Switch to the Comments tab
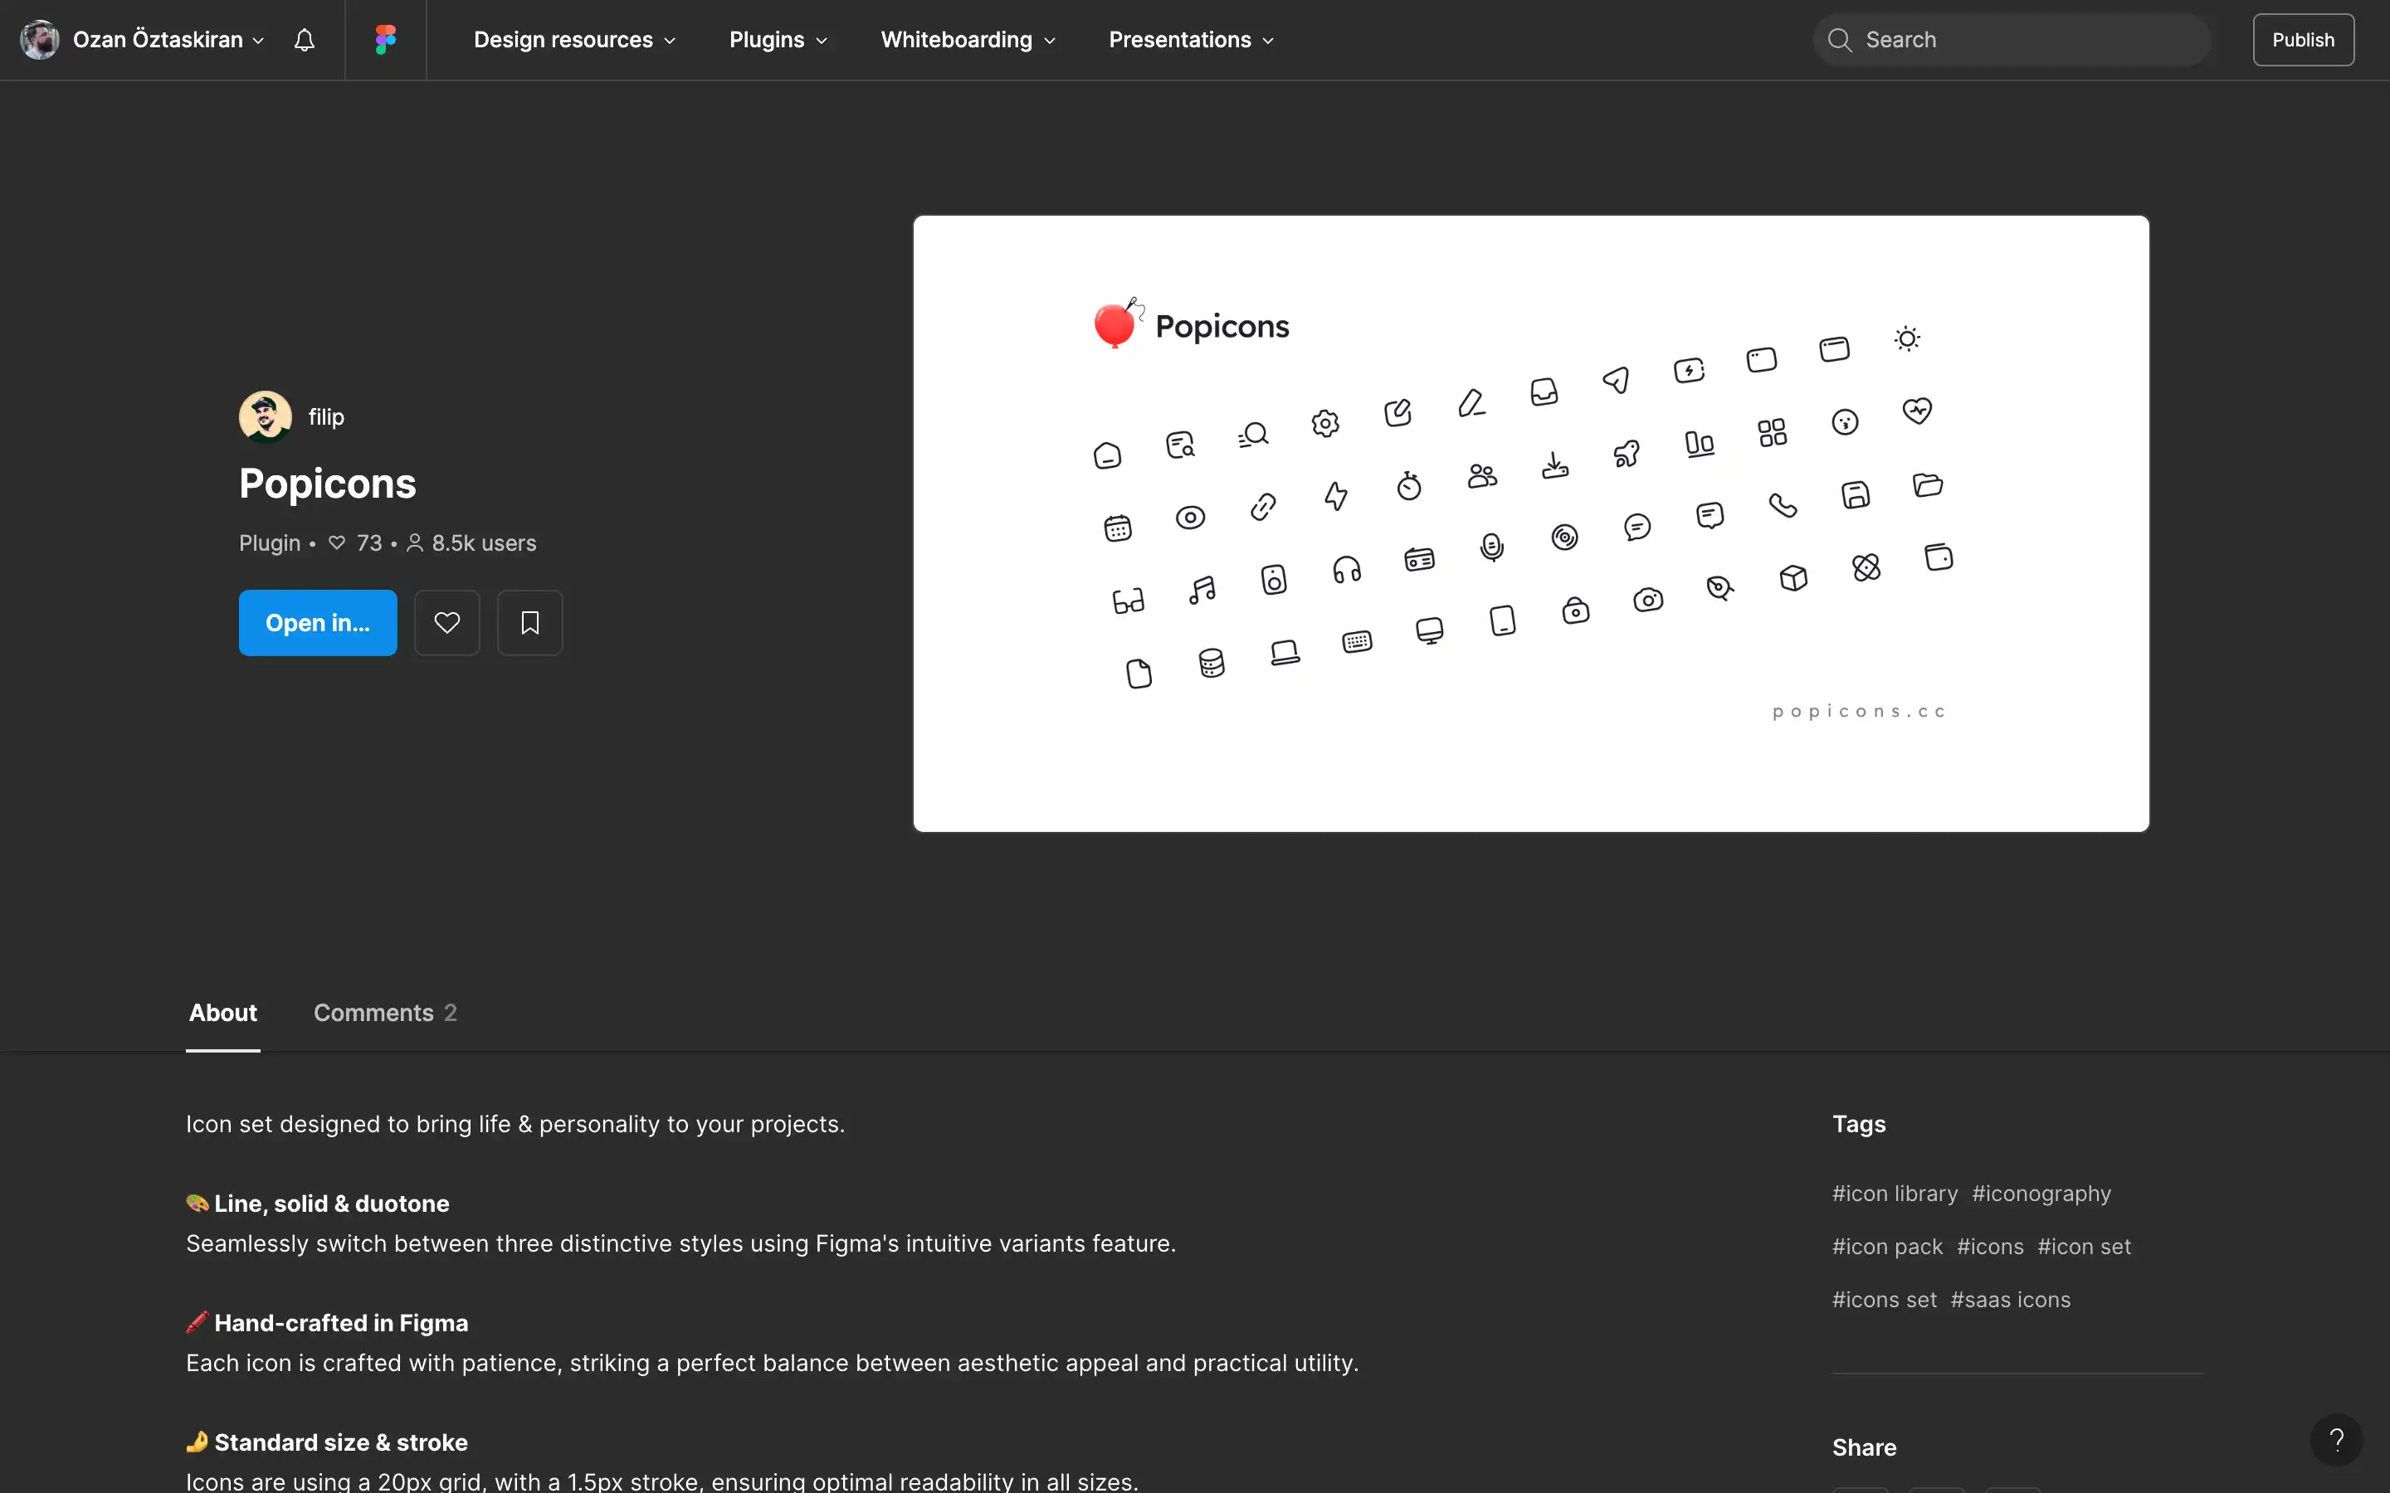The height and width of the screenshot is (1493, 2390). [x=385, y=1012]
